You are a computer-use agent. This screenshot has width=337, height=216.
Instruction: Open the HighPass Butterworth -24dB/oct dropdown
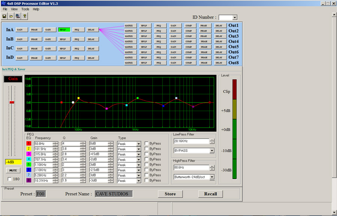click(212, 177)
